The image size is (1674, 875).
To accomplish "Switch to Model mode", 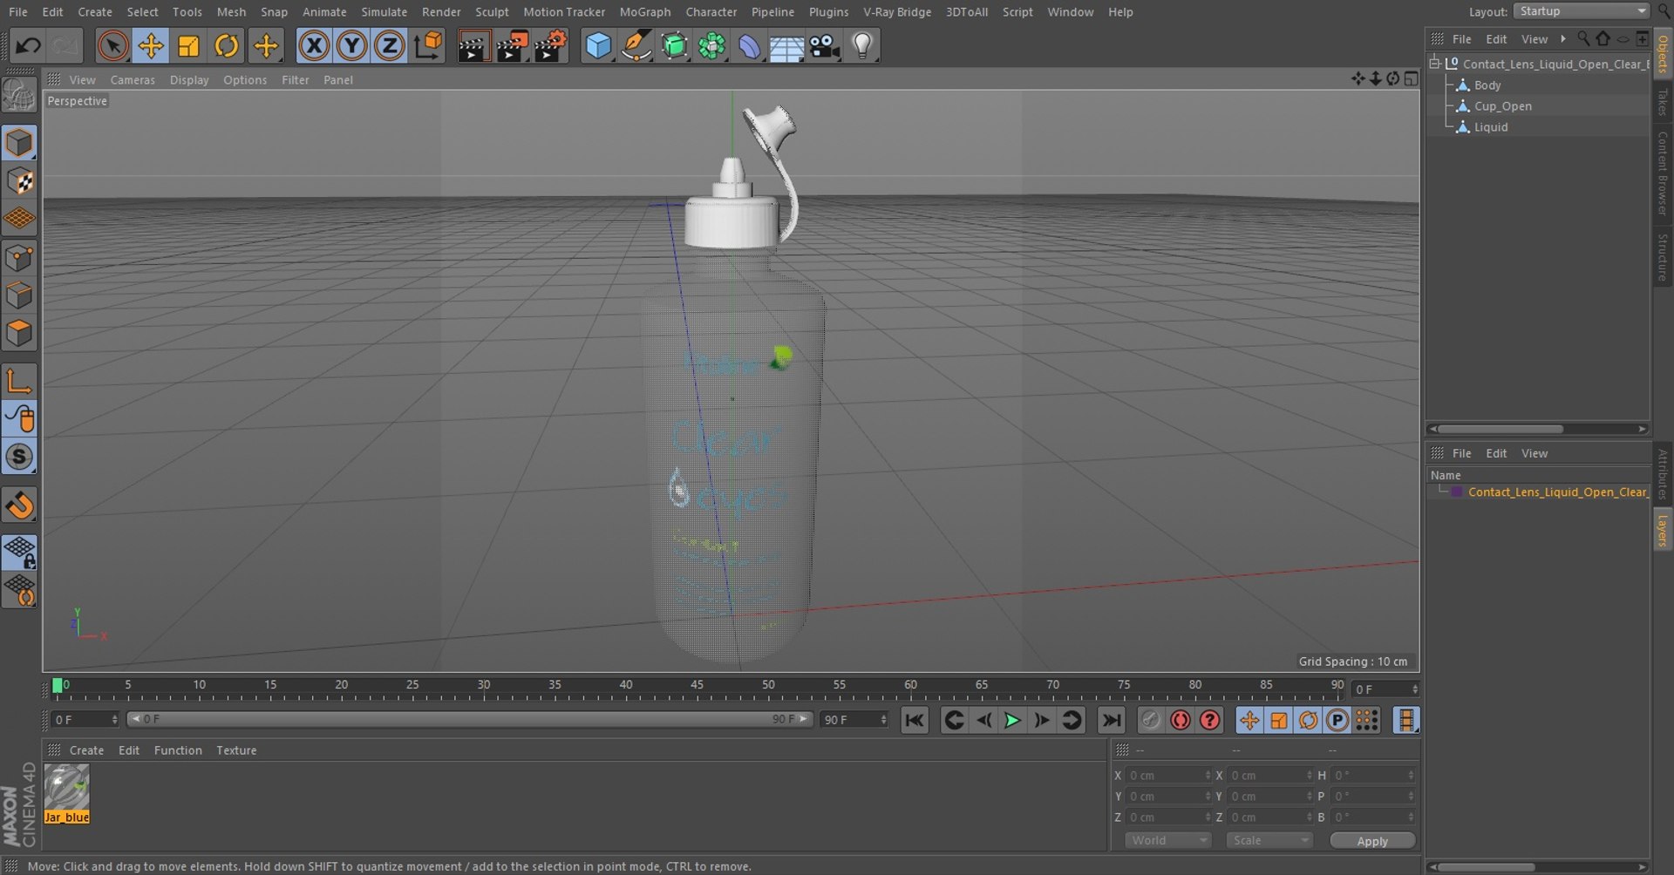I will click(19, 143).
